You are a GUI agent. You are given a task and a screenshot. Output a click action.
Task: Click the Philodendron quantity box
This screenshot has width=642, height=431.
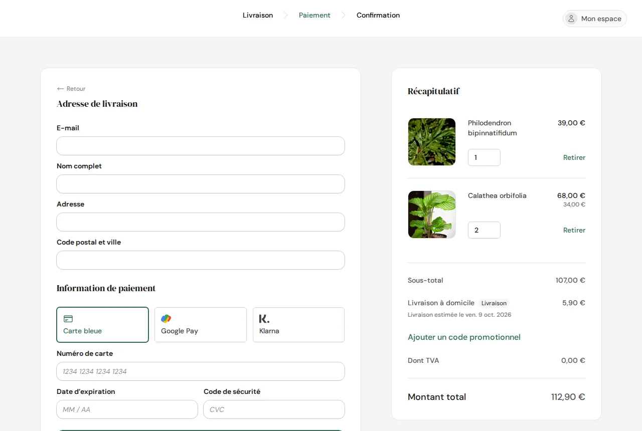click(x=484, y=157)
